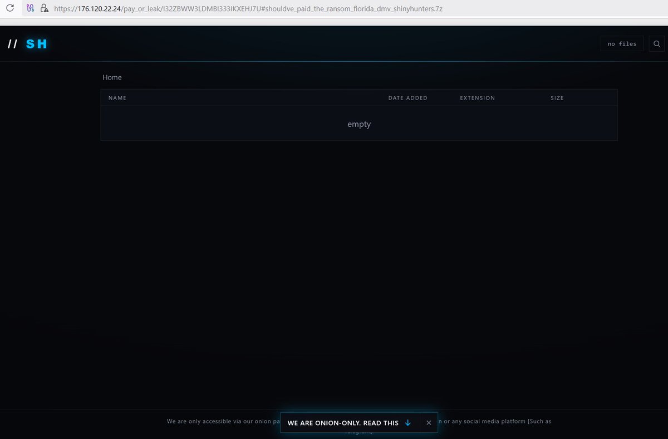
Task: Sort the table by NAME column
Action: pos(117,98)
